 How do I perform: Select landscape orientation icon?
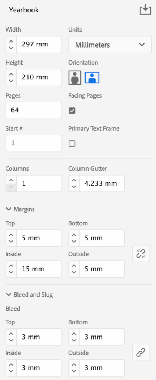(x=92, y=78)
